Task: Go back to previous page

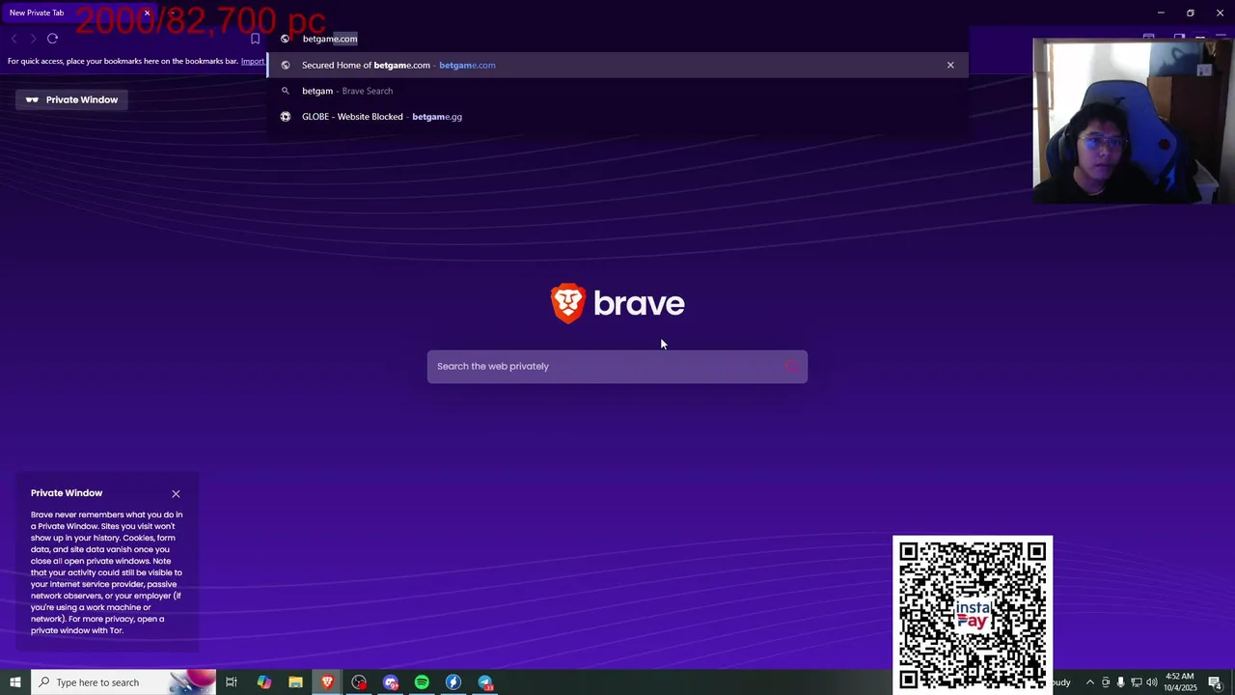Action: tap(14, 39)
